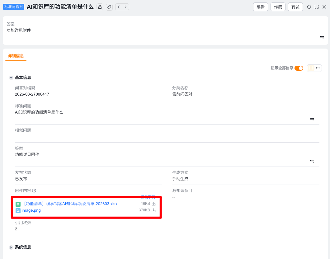330x259 pixels.
Task: Click 功能详见附件 in the top answer card
Action: [x=19, y=30]
